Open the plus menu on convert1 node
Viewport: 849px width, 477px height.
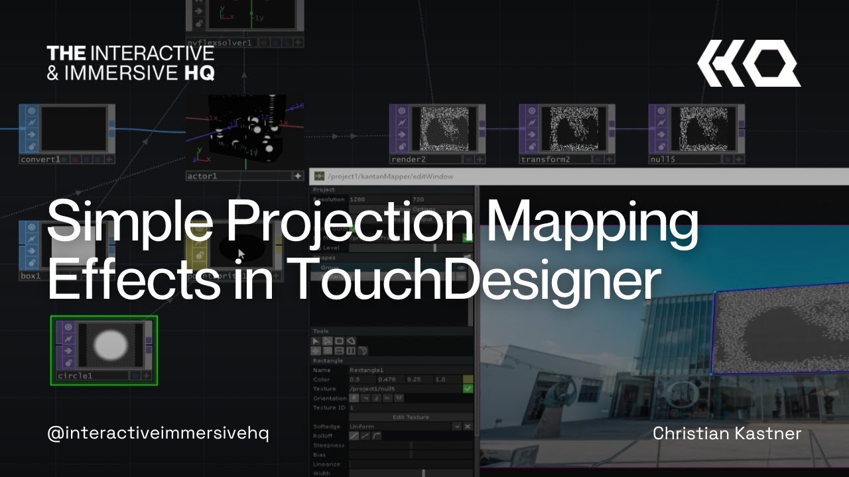pos(109,160)
